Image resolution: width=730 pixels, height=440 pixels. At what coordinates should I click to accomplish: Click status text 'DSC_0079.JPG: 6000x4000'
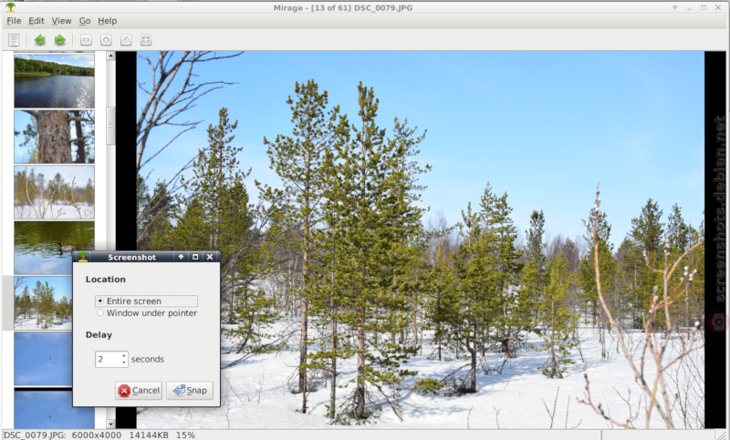pyautogui.click(x=62, y=435)
